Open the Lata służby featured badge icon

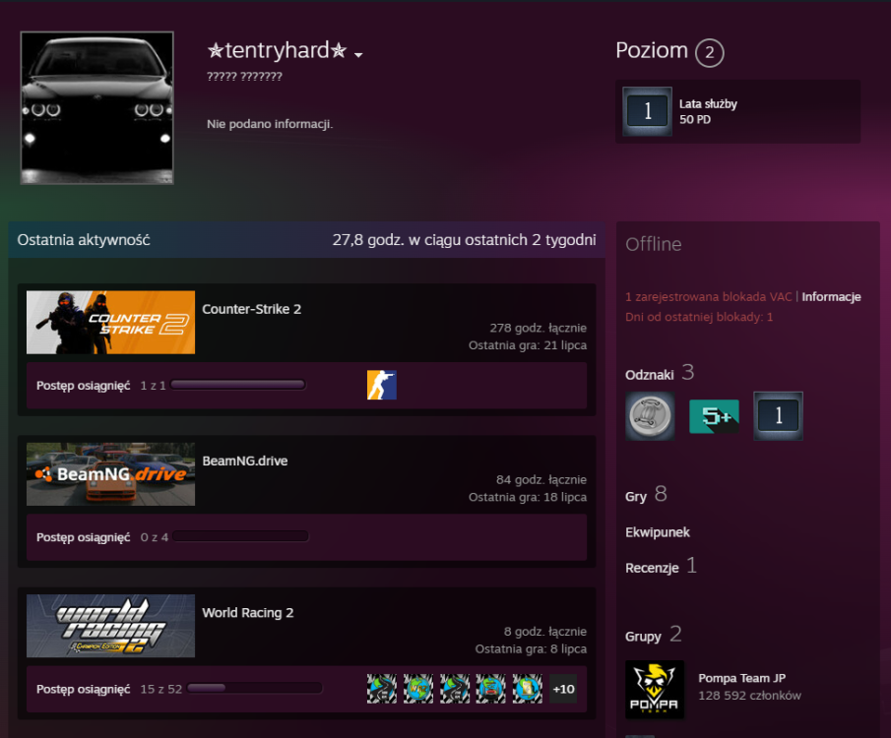(647, 111)
